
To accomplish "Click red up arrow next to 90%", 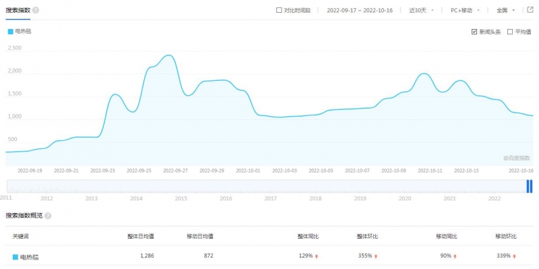I will pos(455,256).
